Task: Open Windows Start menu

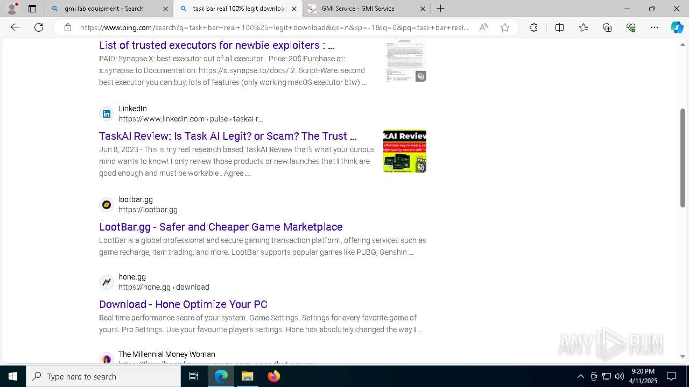Action: tap(13, 376)
